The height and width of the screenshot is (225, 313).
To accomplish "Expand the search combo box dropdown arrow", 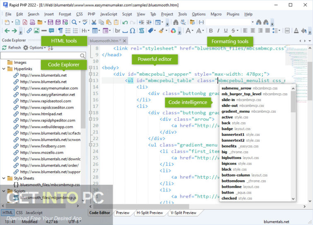I will [x=253, y=22].
